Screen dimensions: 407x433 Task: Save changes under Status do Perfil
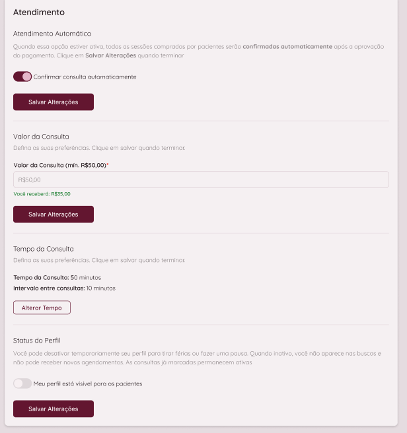pyautogui.click(x=54, y=409)
